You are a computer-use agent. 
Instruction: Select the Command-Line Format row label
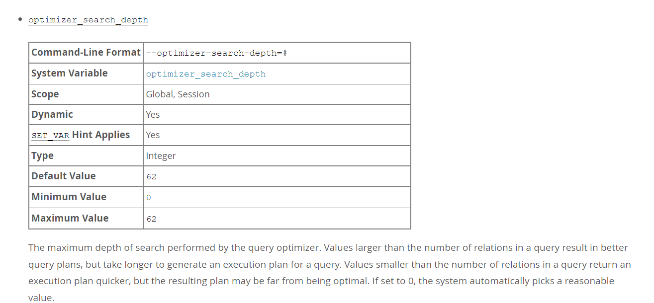[86, 52]
